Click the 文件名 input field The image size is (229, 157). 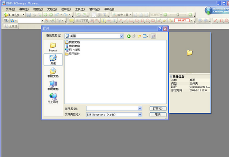point(112,108)
